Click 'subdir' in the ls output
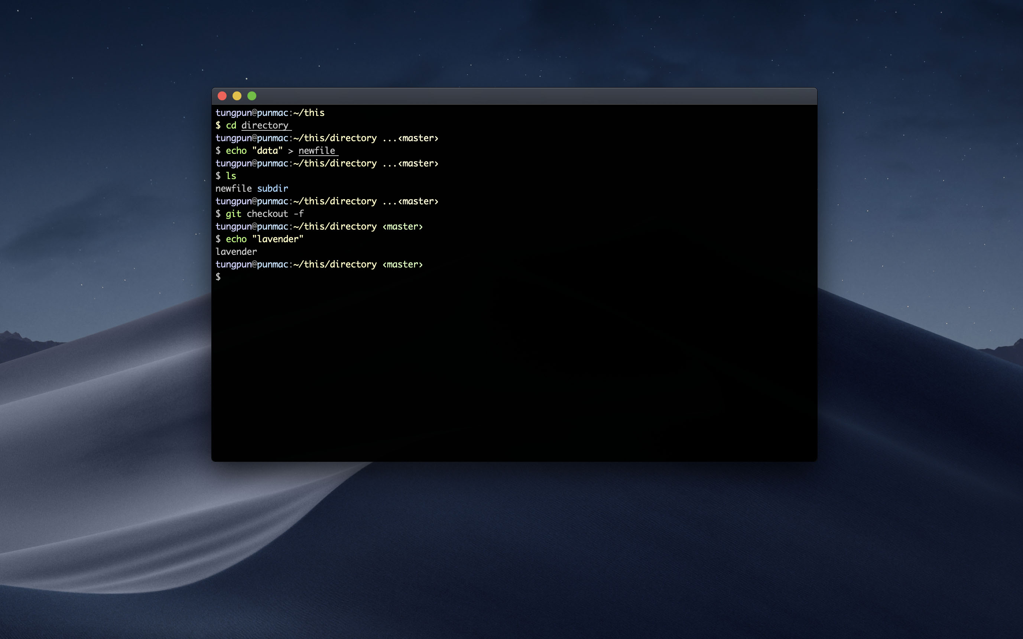1023x639 pixels. point(272,188)
